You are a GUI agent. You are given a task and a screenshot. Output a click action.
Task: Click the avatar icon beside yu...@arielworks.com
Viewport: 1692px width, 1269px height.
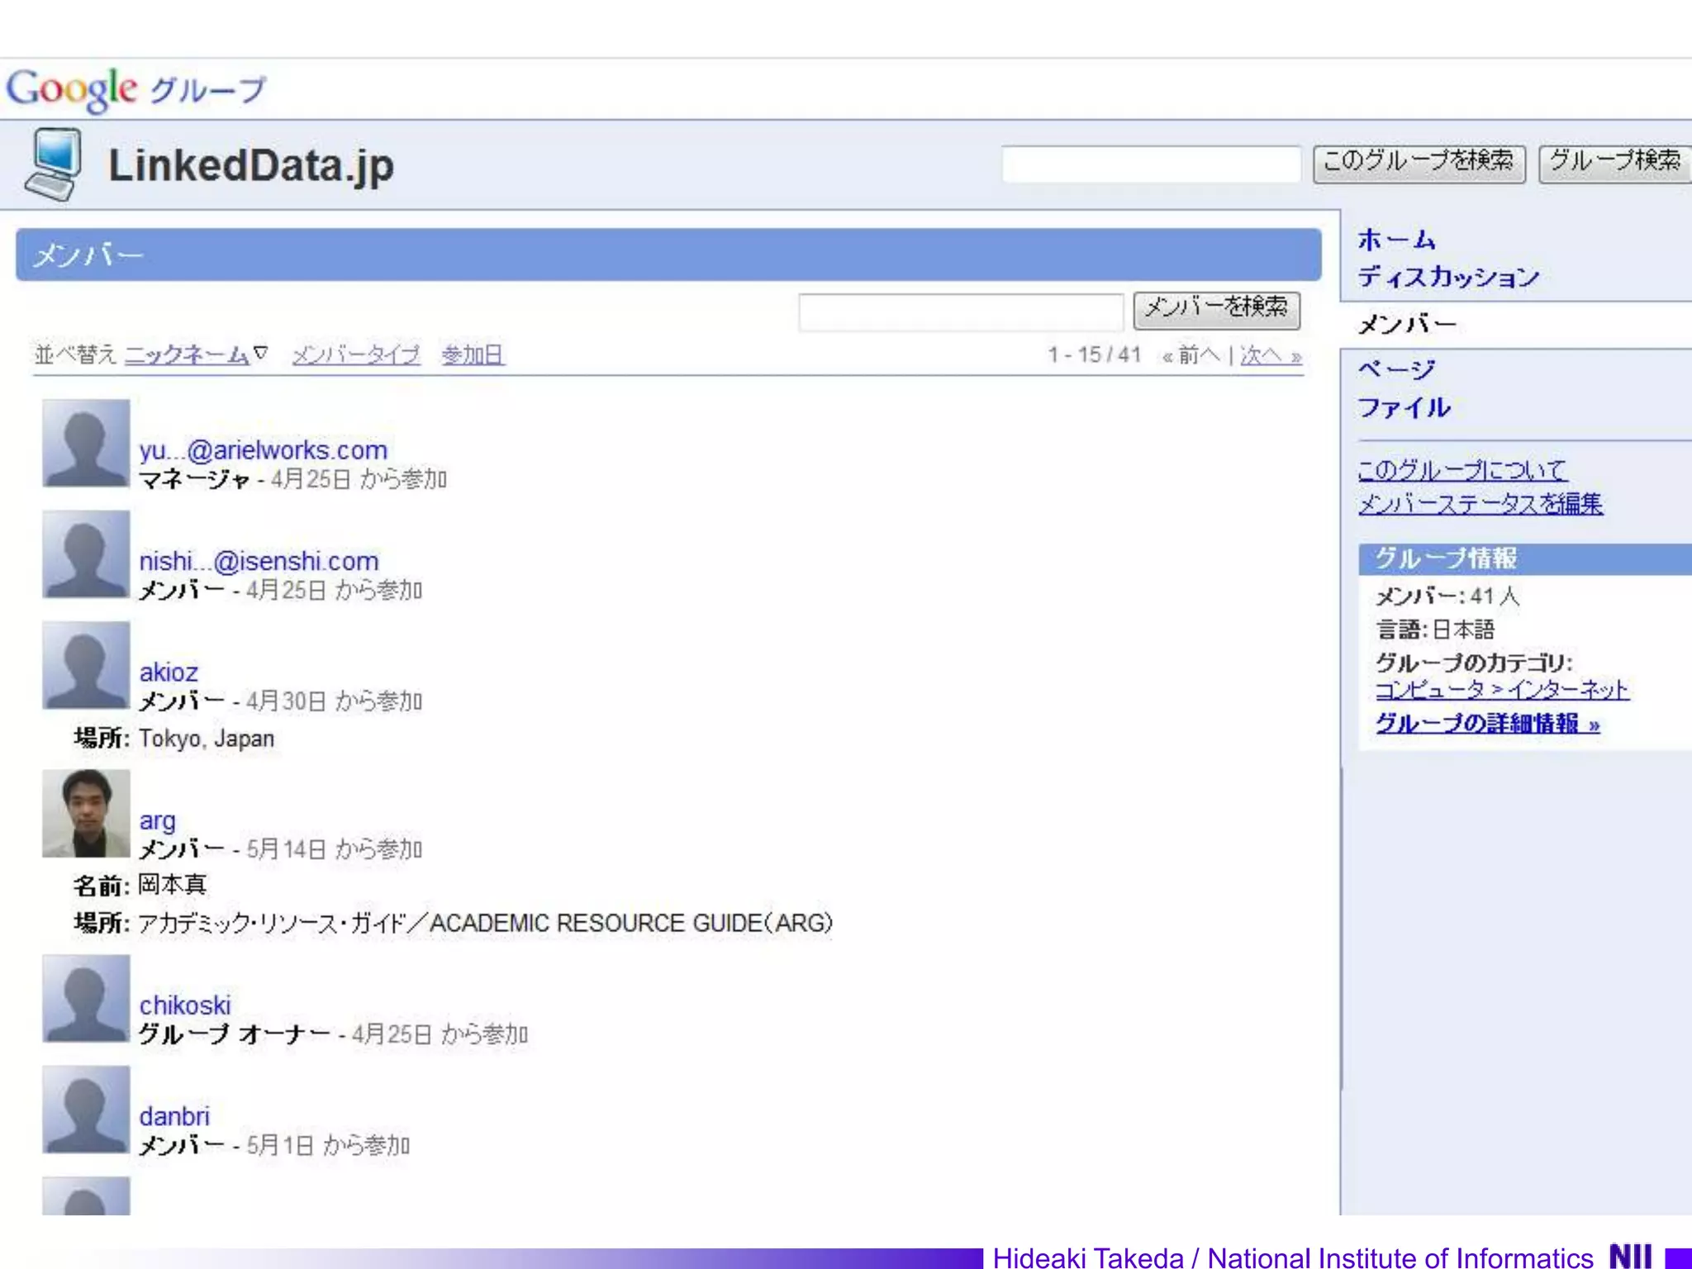click(86, 444)
